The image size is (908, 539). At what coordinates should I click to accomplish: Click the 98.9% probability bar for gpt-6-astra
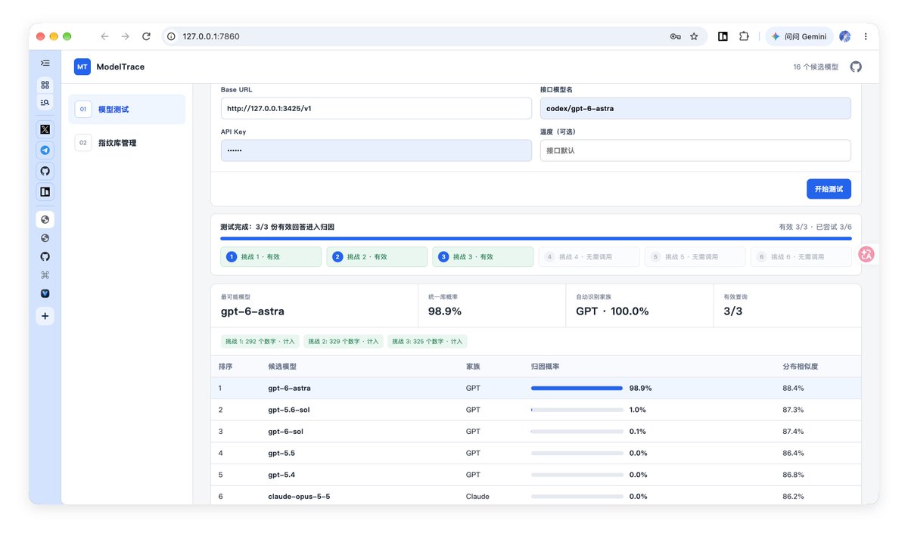[577, 389]
